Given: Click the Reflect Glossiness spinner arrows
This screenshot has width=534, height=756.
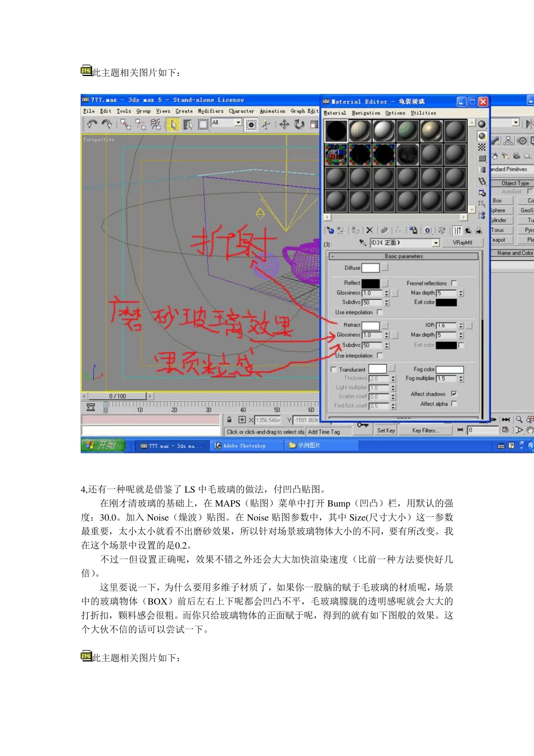Looking at the screenshot, I should (x=387, y=293).
